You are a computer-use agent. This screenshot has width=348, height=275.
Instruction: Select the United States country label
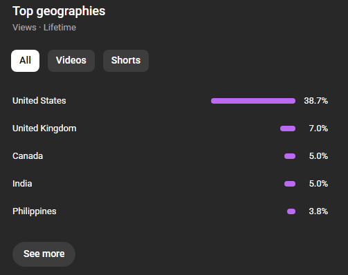tap(39, 101)
